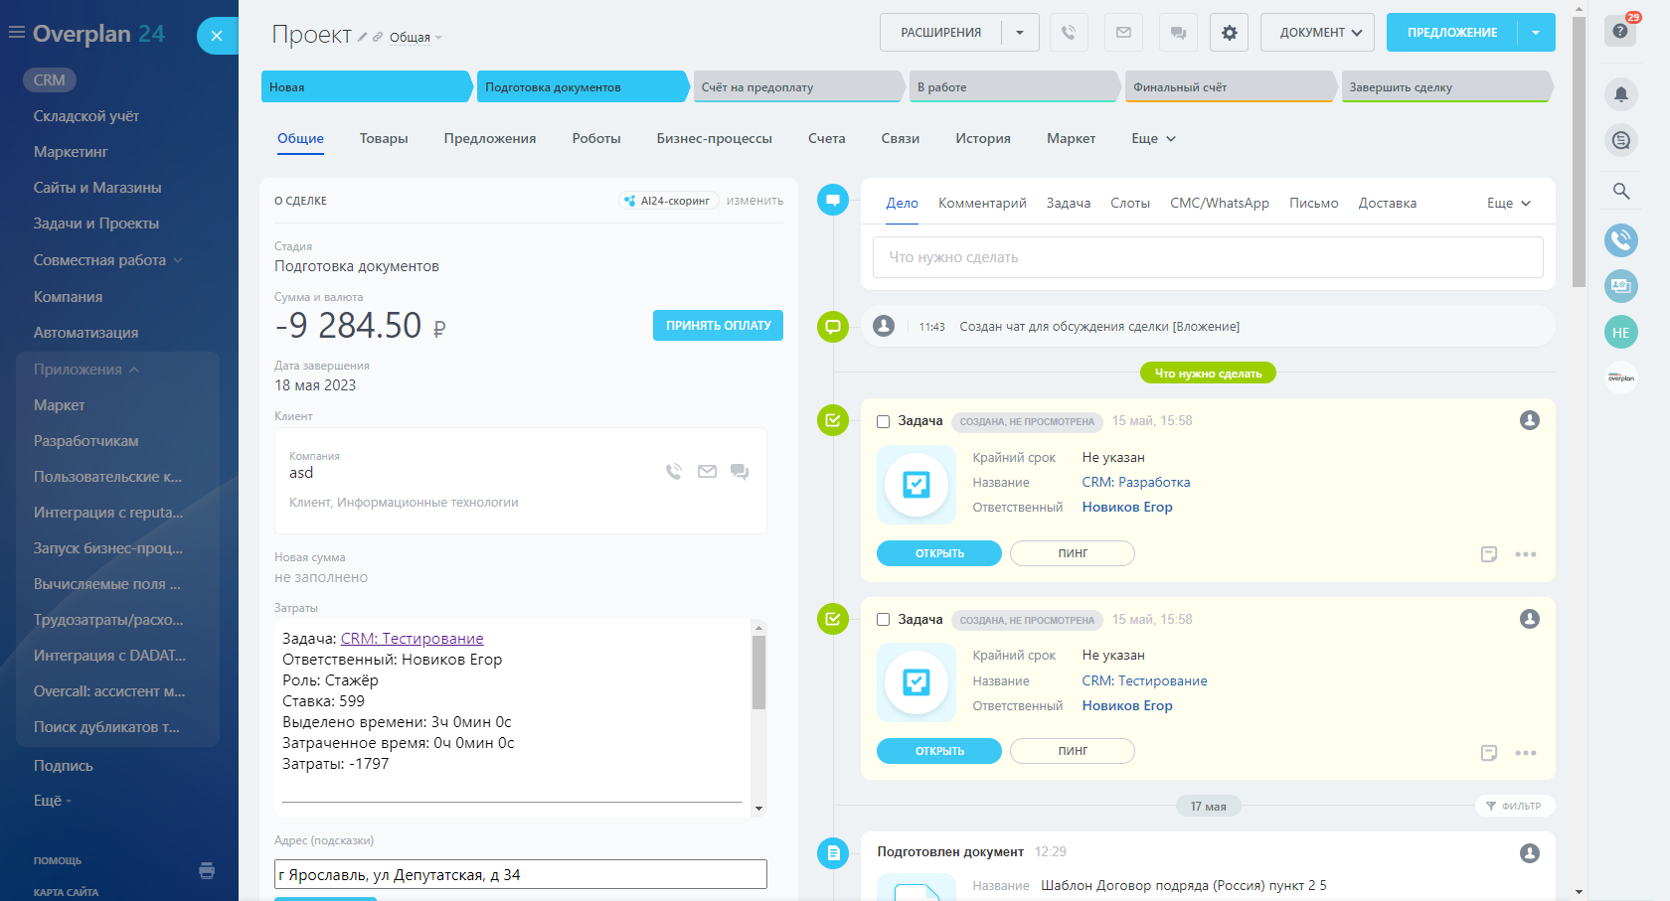The height and width of the screenshot is (901, 1670).
Task: Open the help question mark icon
Action: pyautogui.click(x=1620, y=32)
